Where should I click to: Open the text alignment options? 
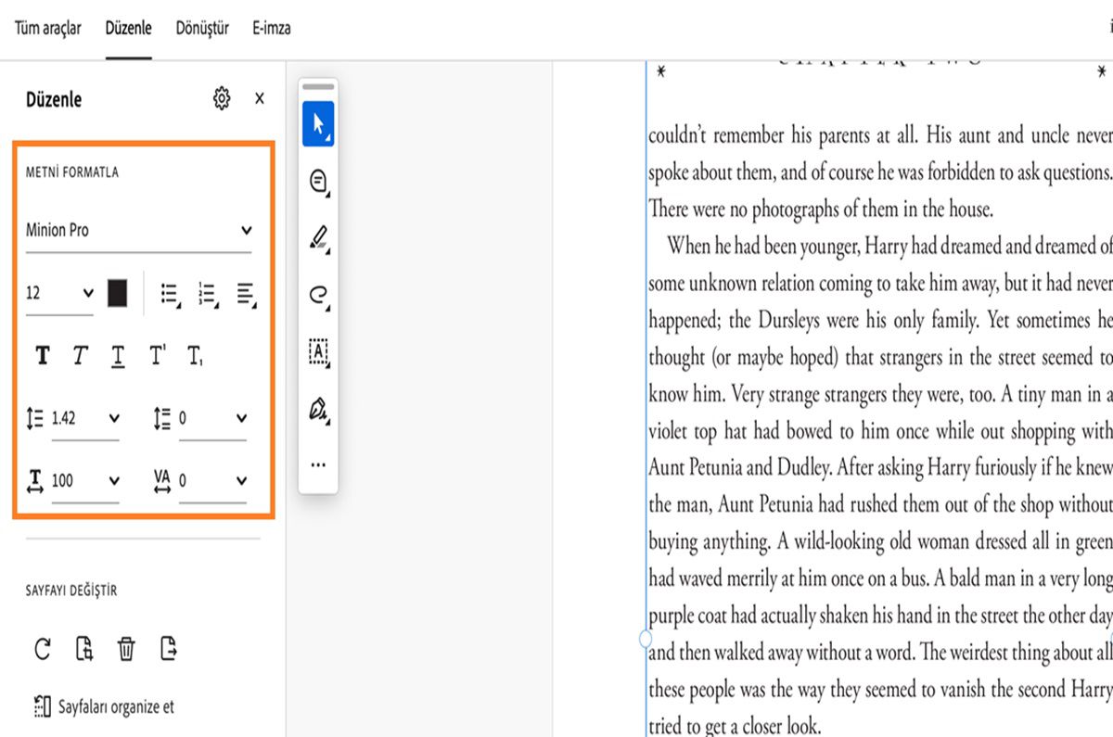click(x=246, y=294)
